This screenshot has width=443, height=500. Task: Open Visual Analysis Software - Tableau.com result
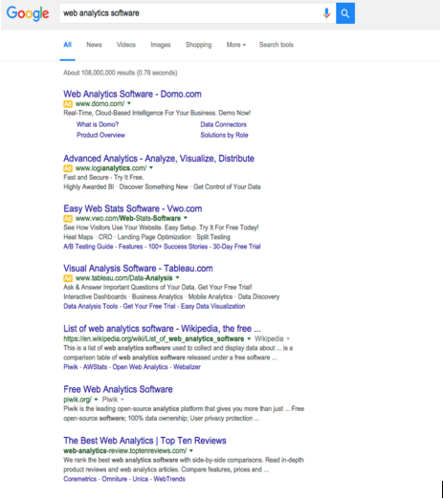(138, 269)
